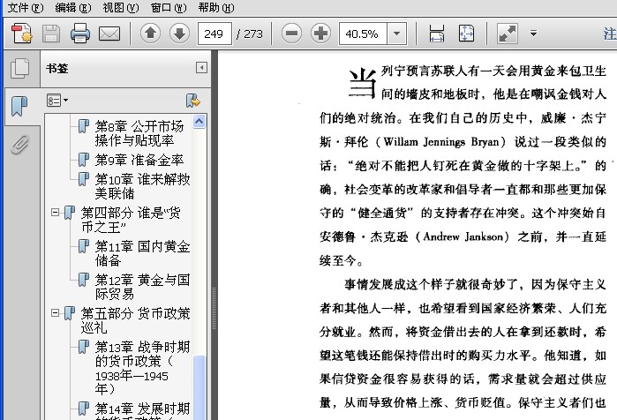Jump to bookmark 第12章 黄金与国际贸易
This screenshot has height=420, width=617.
[141, 287]
